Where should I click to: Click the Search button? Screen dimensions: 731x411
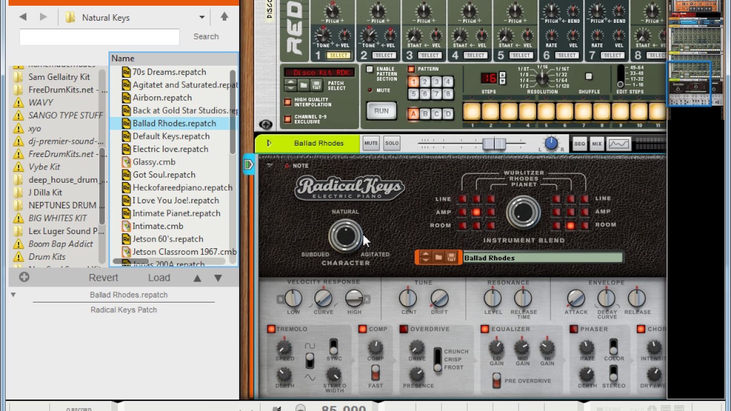click(x=206, y=37)
